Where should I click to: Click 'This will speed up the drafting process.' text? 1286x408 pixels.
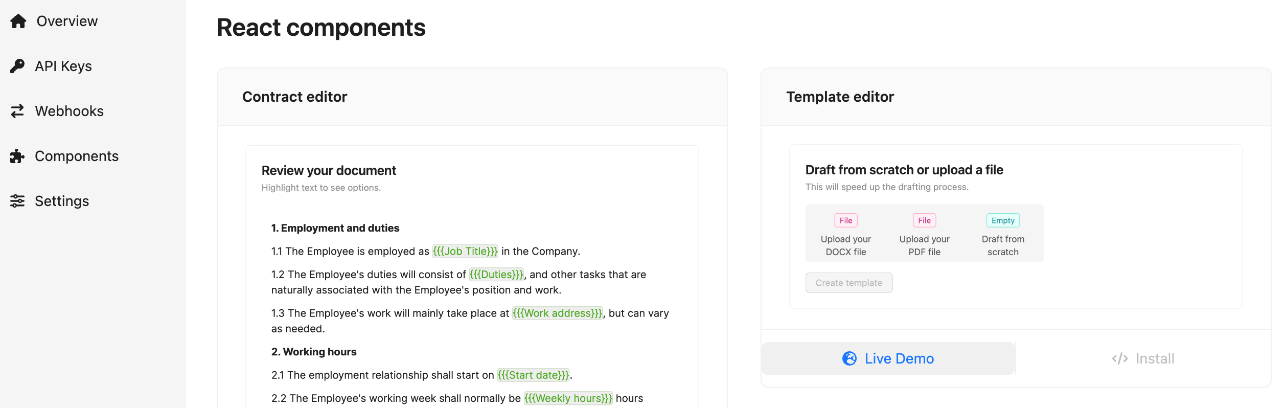(887, 187)
